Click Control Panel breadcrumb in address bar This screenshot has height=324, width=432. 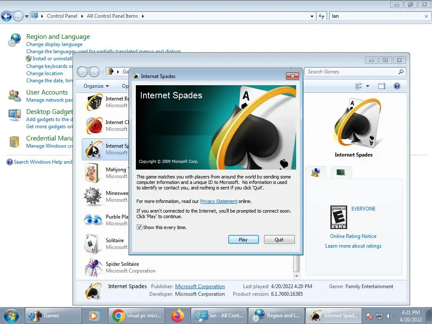coord(62,16)
